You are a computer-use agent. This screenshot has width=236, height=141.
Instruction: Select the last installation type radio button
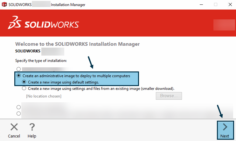pyautogui.click(x=19, y=113)
